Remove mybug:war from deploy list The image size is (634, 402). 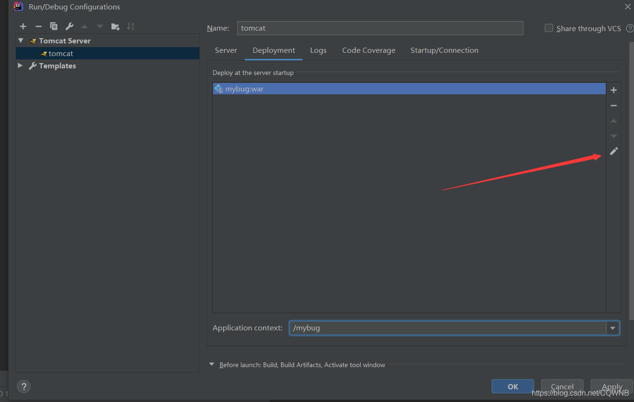click(x=614, y=106)
